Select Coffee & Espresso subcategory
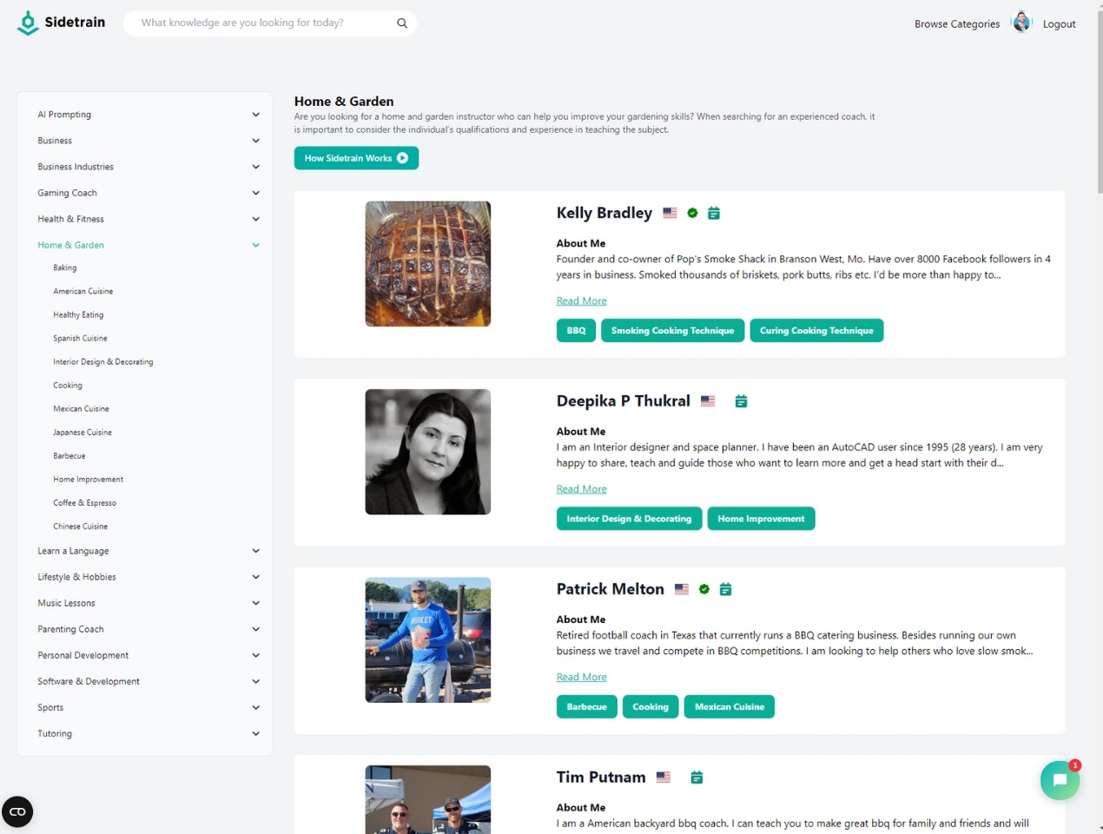1103x834 pixels. tap(85, 502)
